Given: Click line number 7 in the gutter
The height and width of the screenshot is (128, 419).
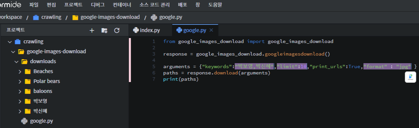Looking at the screenshot, I should 154,79.
